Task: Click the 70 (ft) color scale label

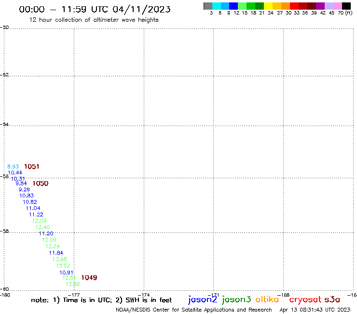Action: pyautogui.click(x=345, y=13)
